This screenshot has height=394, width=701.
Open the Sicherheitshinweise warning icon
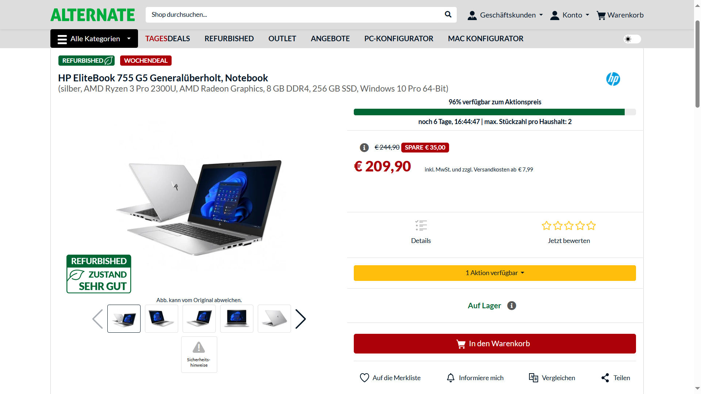(199, 347)
